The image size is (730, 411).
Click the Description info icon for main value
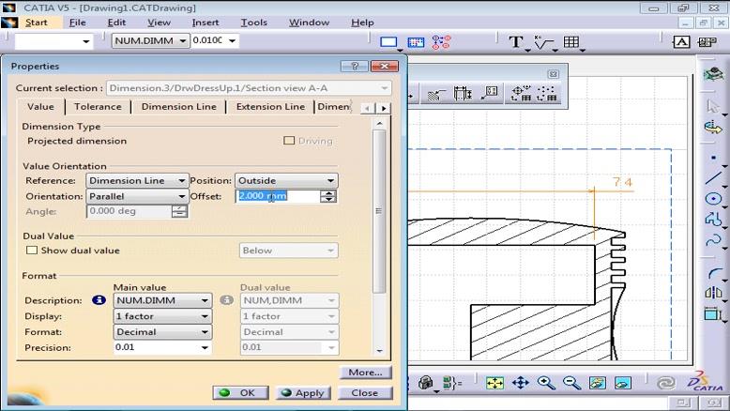pyautogui.click(x=99, y=300)
